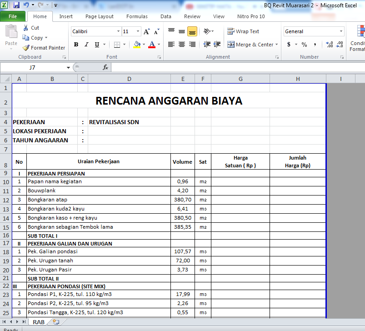Align text right
Screen dimensions: 365x331
pyautogui.click(x=192, y=45)
